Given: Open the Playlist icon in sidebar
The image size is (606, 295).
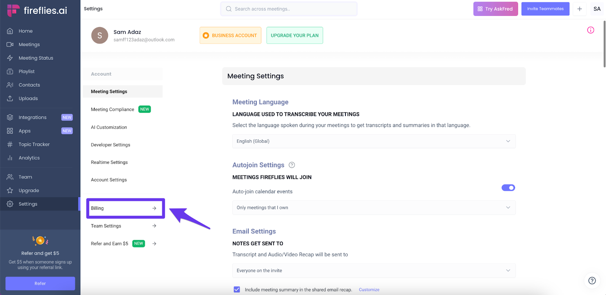Looking at the screenshot, I should point(10,71).
